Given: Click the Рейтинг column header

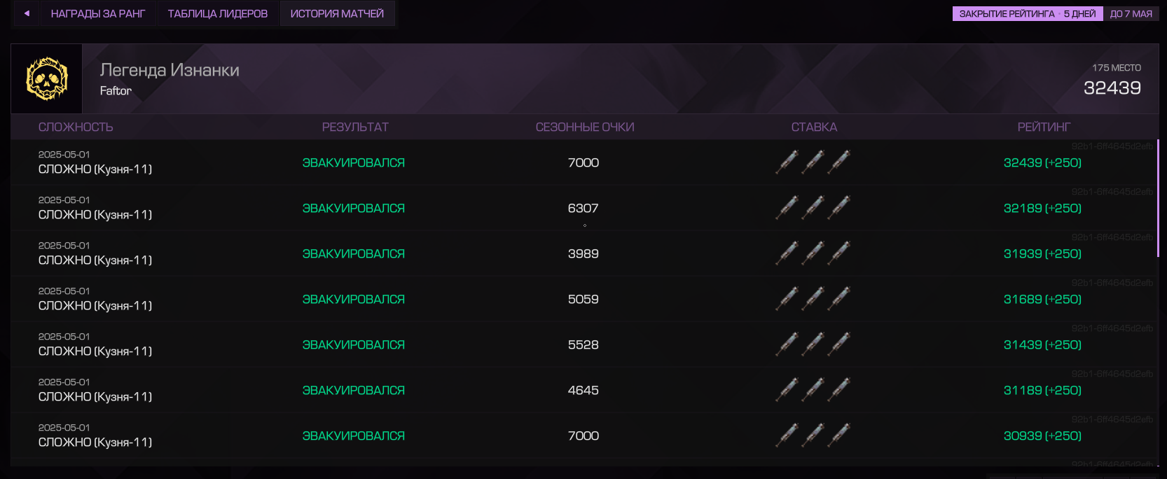Looking at the screenshot, I should pyautogui.click(x=1044, y=127).
